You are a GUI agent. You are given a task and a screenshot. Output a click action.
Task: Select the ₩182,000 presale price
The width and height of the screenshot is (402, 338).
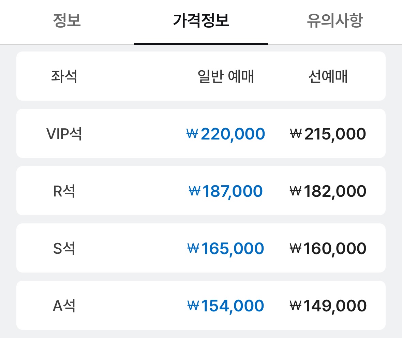(328, 191)
